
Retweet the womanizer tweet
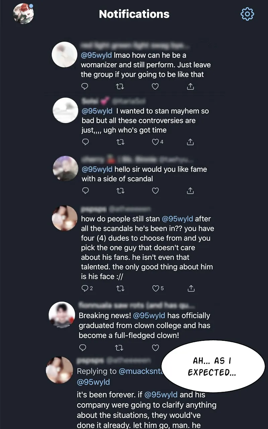[x=120, y=86]
